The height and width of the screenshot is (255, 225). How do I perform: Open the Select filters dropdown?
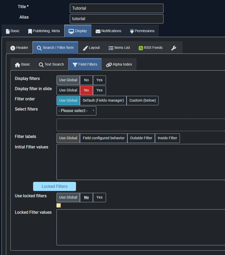76,111
